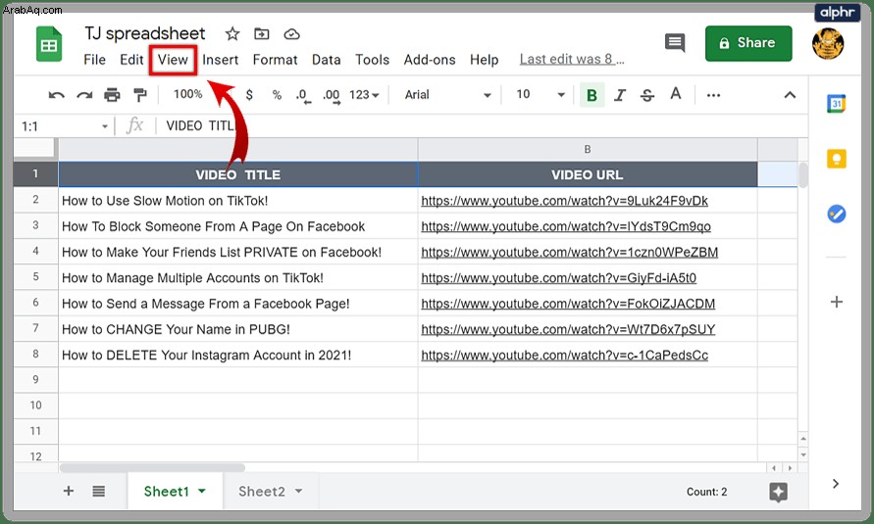Open the File menu

tap(94, 60)
